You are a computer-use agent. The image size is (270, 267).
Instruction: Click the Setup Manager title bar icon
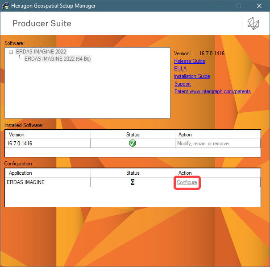click(x=5, y=6)
